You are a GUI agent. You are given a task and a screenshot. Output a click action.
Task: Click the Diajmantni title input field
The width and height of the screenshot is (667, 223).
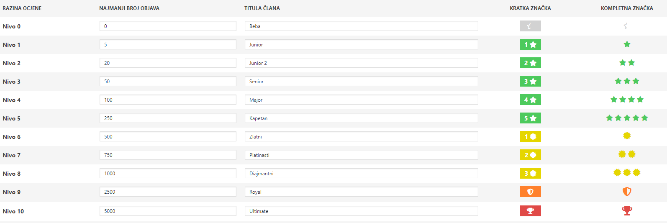coord(361,174)
